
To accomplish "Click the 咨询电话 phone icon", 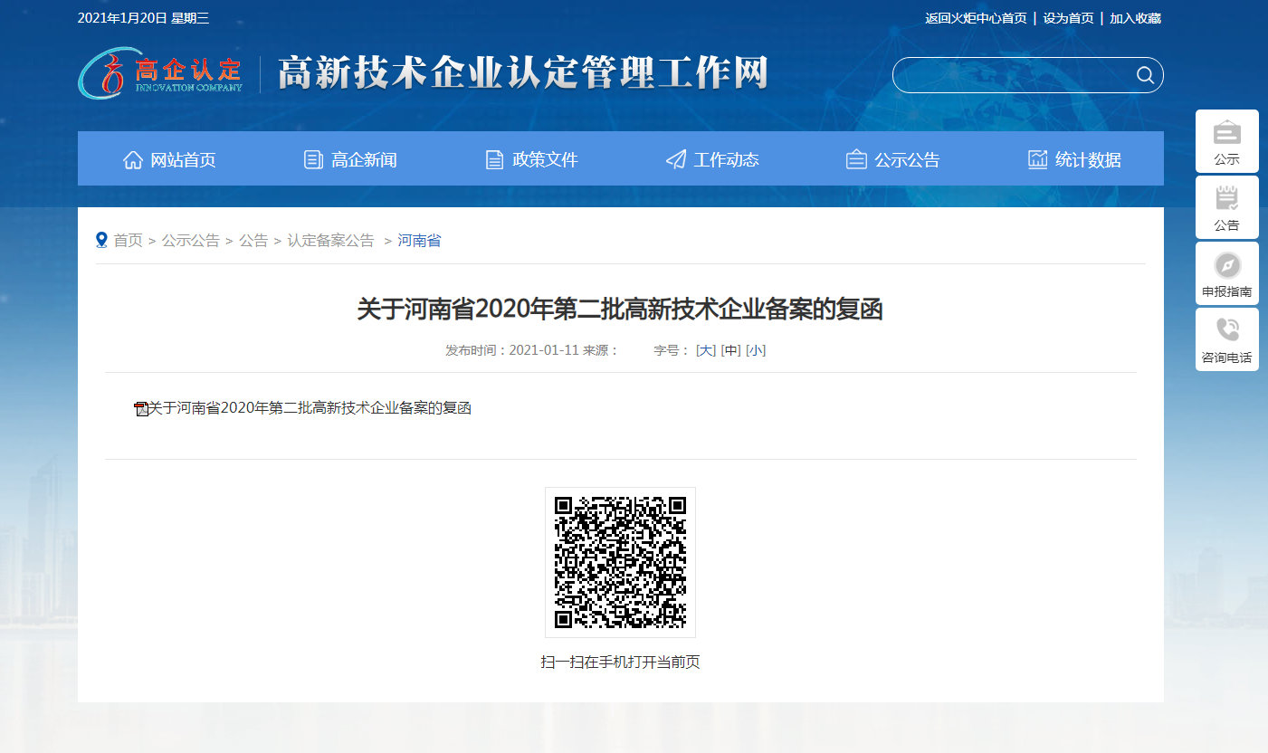I will click(x=1226, y=330).
